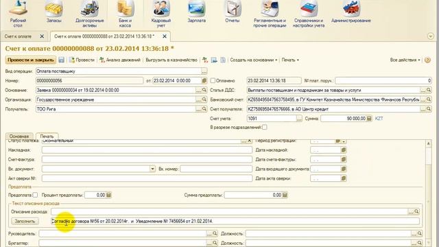439x247 pixels.
Task: Open selection for Вид операции field
Action: coord(204,71)
